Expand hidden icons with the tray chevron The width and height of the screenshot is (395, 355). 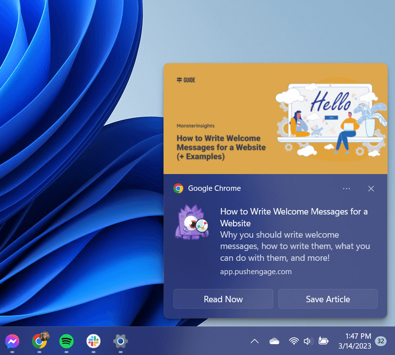(254, 341)
